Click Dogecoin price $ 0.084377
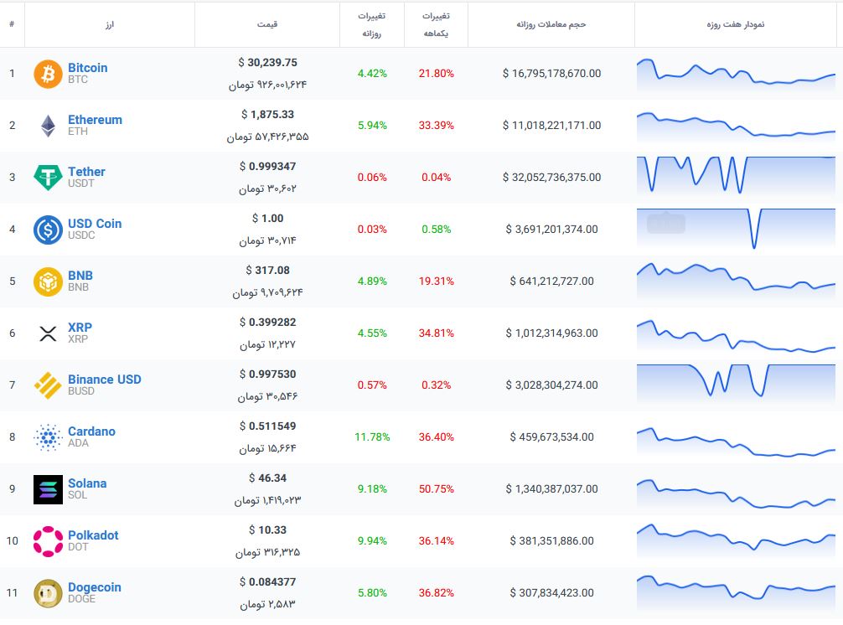The height and width of the screenshot is (625, 843). 268,582
